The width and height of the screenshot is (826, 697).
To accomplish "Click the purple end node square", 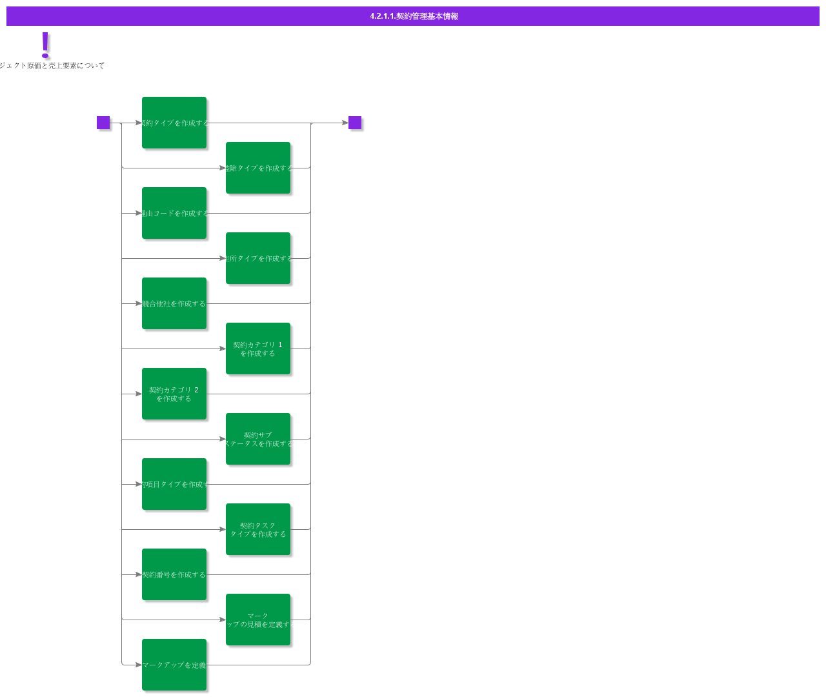I will point(355,123).
